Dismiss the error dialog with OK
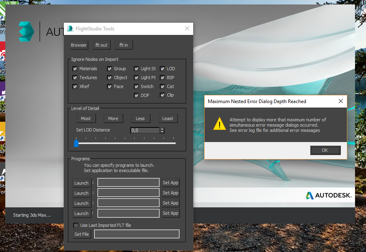The height and width of the screenshot is (252, 366). (x=325, y=150)
